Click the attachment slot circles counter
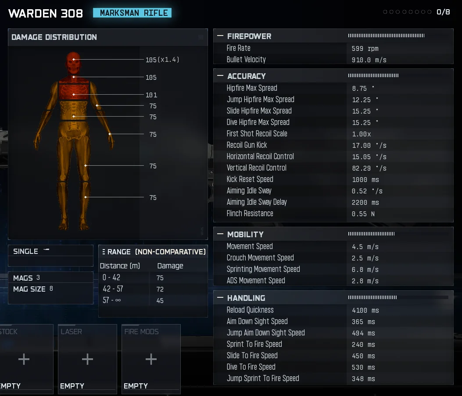The height and width of the screenshot is (396, 462). pyautogui.click(x=408, y=12)
